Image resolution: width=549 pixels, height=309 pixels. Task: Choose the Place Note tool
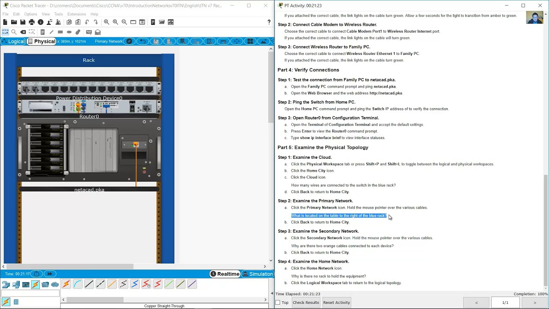pos(42,32)
